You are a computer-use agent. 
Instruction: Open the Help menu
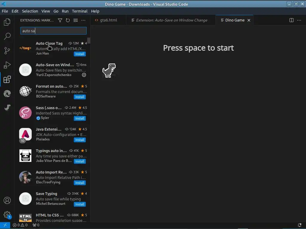point(95,11)
